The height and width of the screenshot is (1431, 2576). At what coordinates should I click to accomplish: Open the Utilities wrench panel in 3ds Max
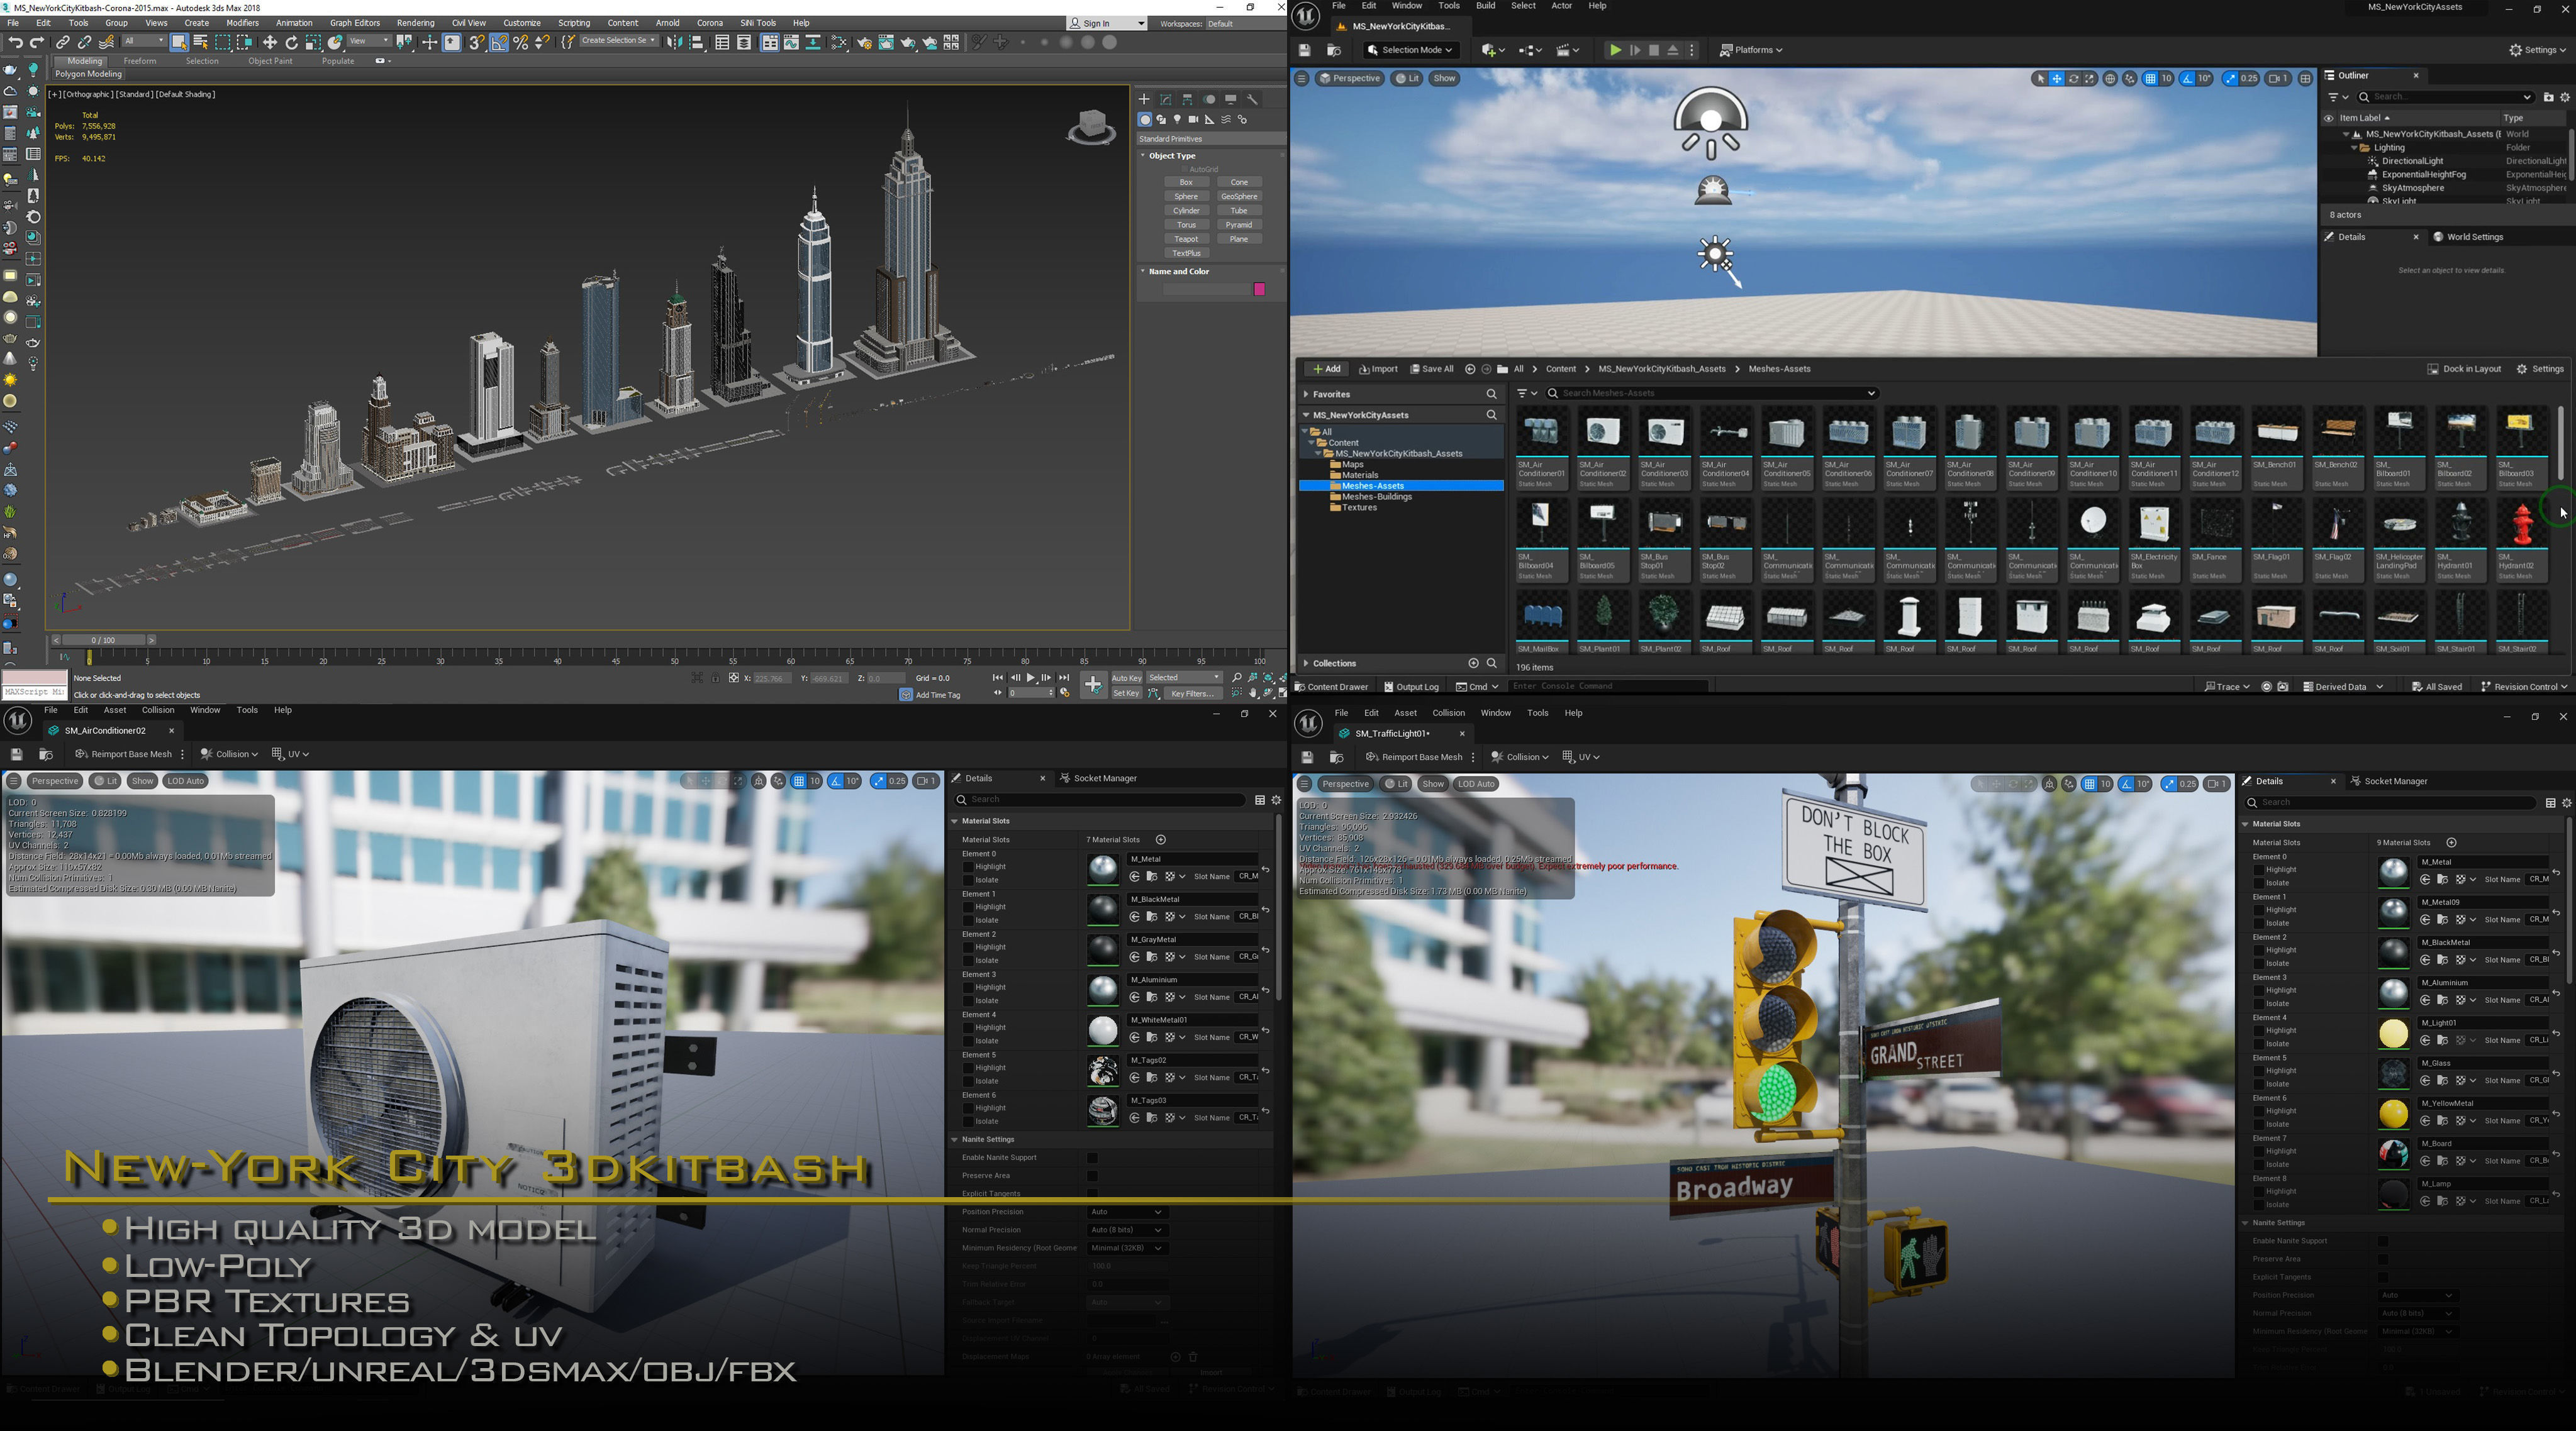click(1252, 99)
